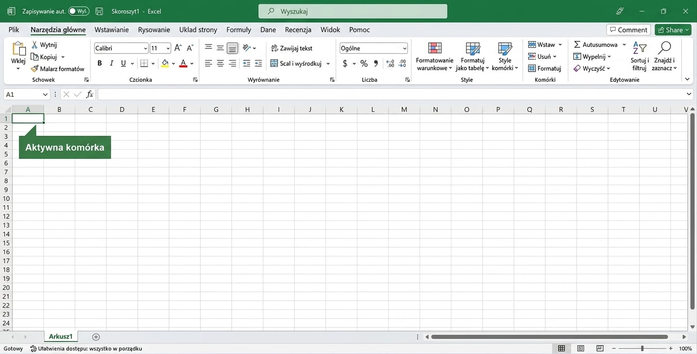Toggle Zawijaj tekst wrap text
Viewport: 697px width, 354px height.
tap(291, 48)
